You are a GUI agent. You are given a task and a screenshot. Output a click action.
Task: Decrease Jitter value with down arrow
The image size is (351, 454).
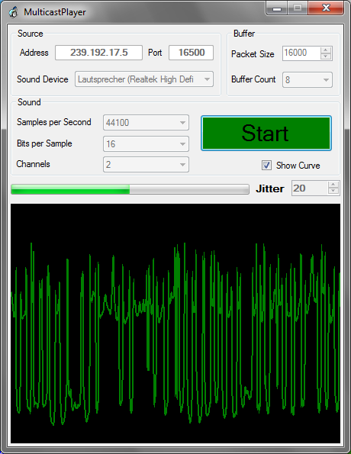point(333,191)
